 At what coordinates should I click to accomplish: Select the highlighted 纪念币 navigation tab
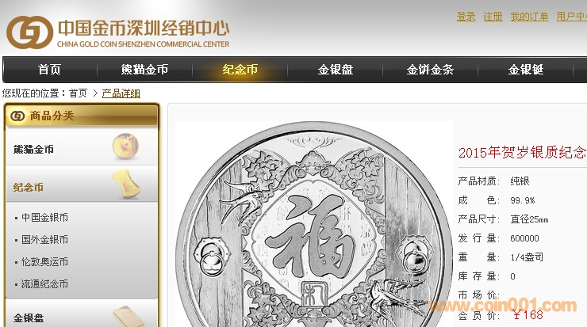click(x=240, y=70)
